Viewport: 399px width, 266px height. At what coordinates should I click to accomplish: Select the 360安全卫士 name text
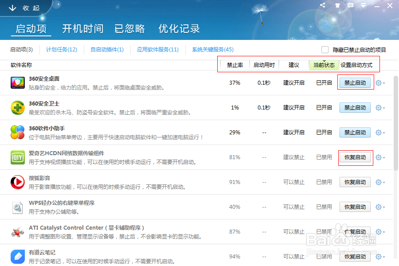tap(44, 104)
